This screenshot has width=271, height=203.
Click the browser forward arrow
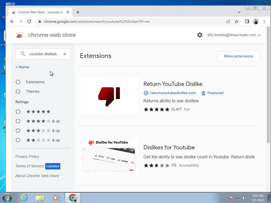pyautogui.click(x=21, y=21)
